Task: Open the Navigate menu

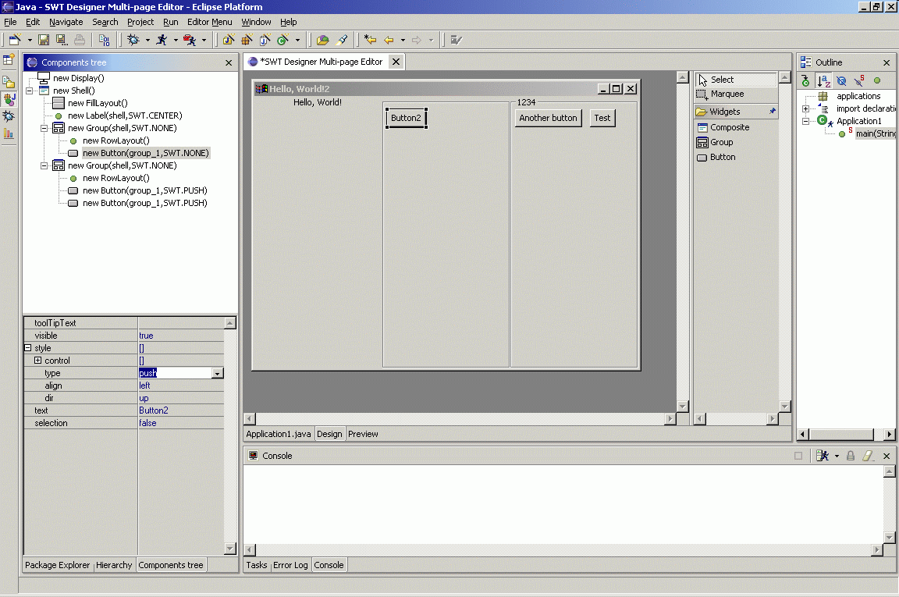Action: (x=66, y=22)
